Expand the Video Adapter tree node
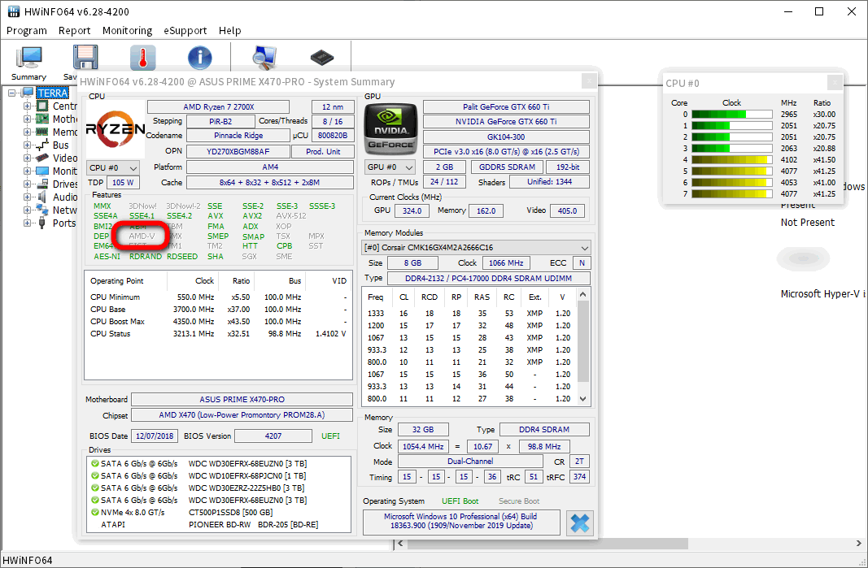The height and width of the screenshot is (568, 868). 27,158
